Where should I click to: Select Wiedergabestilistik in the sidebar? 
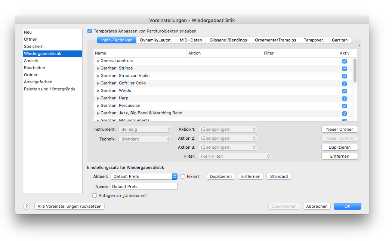[52, 53]
